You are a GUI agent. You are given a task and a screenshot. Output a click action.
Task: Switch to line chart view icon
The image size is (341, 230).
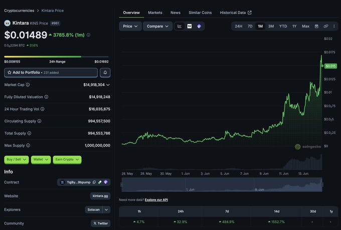coord(180,26)
